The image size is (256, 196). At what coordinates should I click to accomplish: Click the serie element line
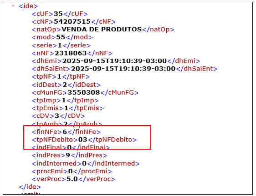[61, 45]
